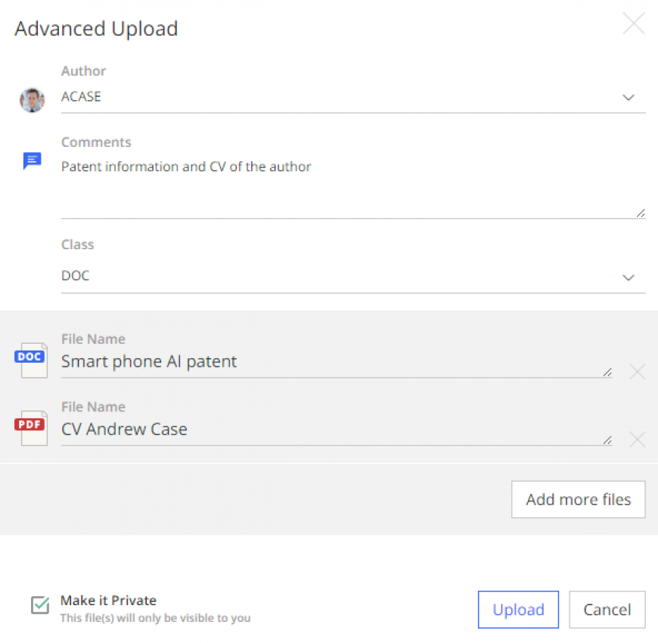Remove the CV Andrew Case file
658x643 pixels.
(637, 439)
